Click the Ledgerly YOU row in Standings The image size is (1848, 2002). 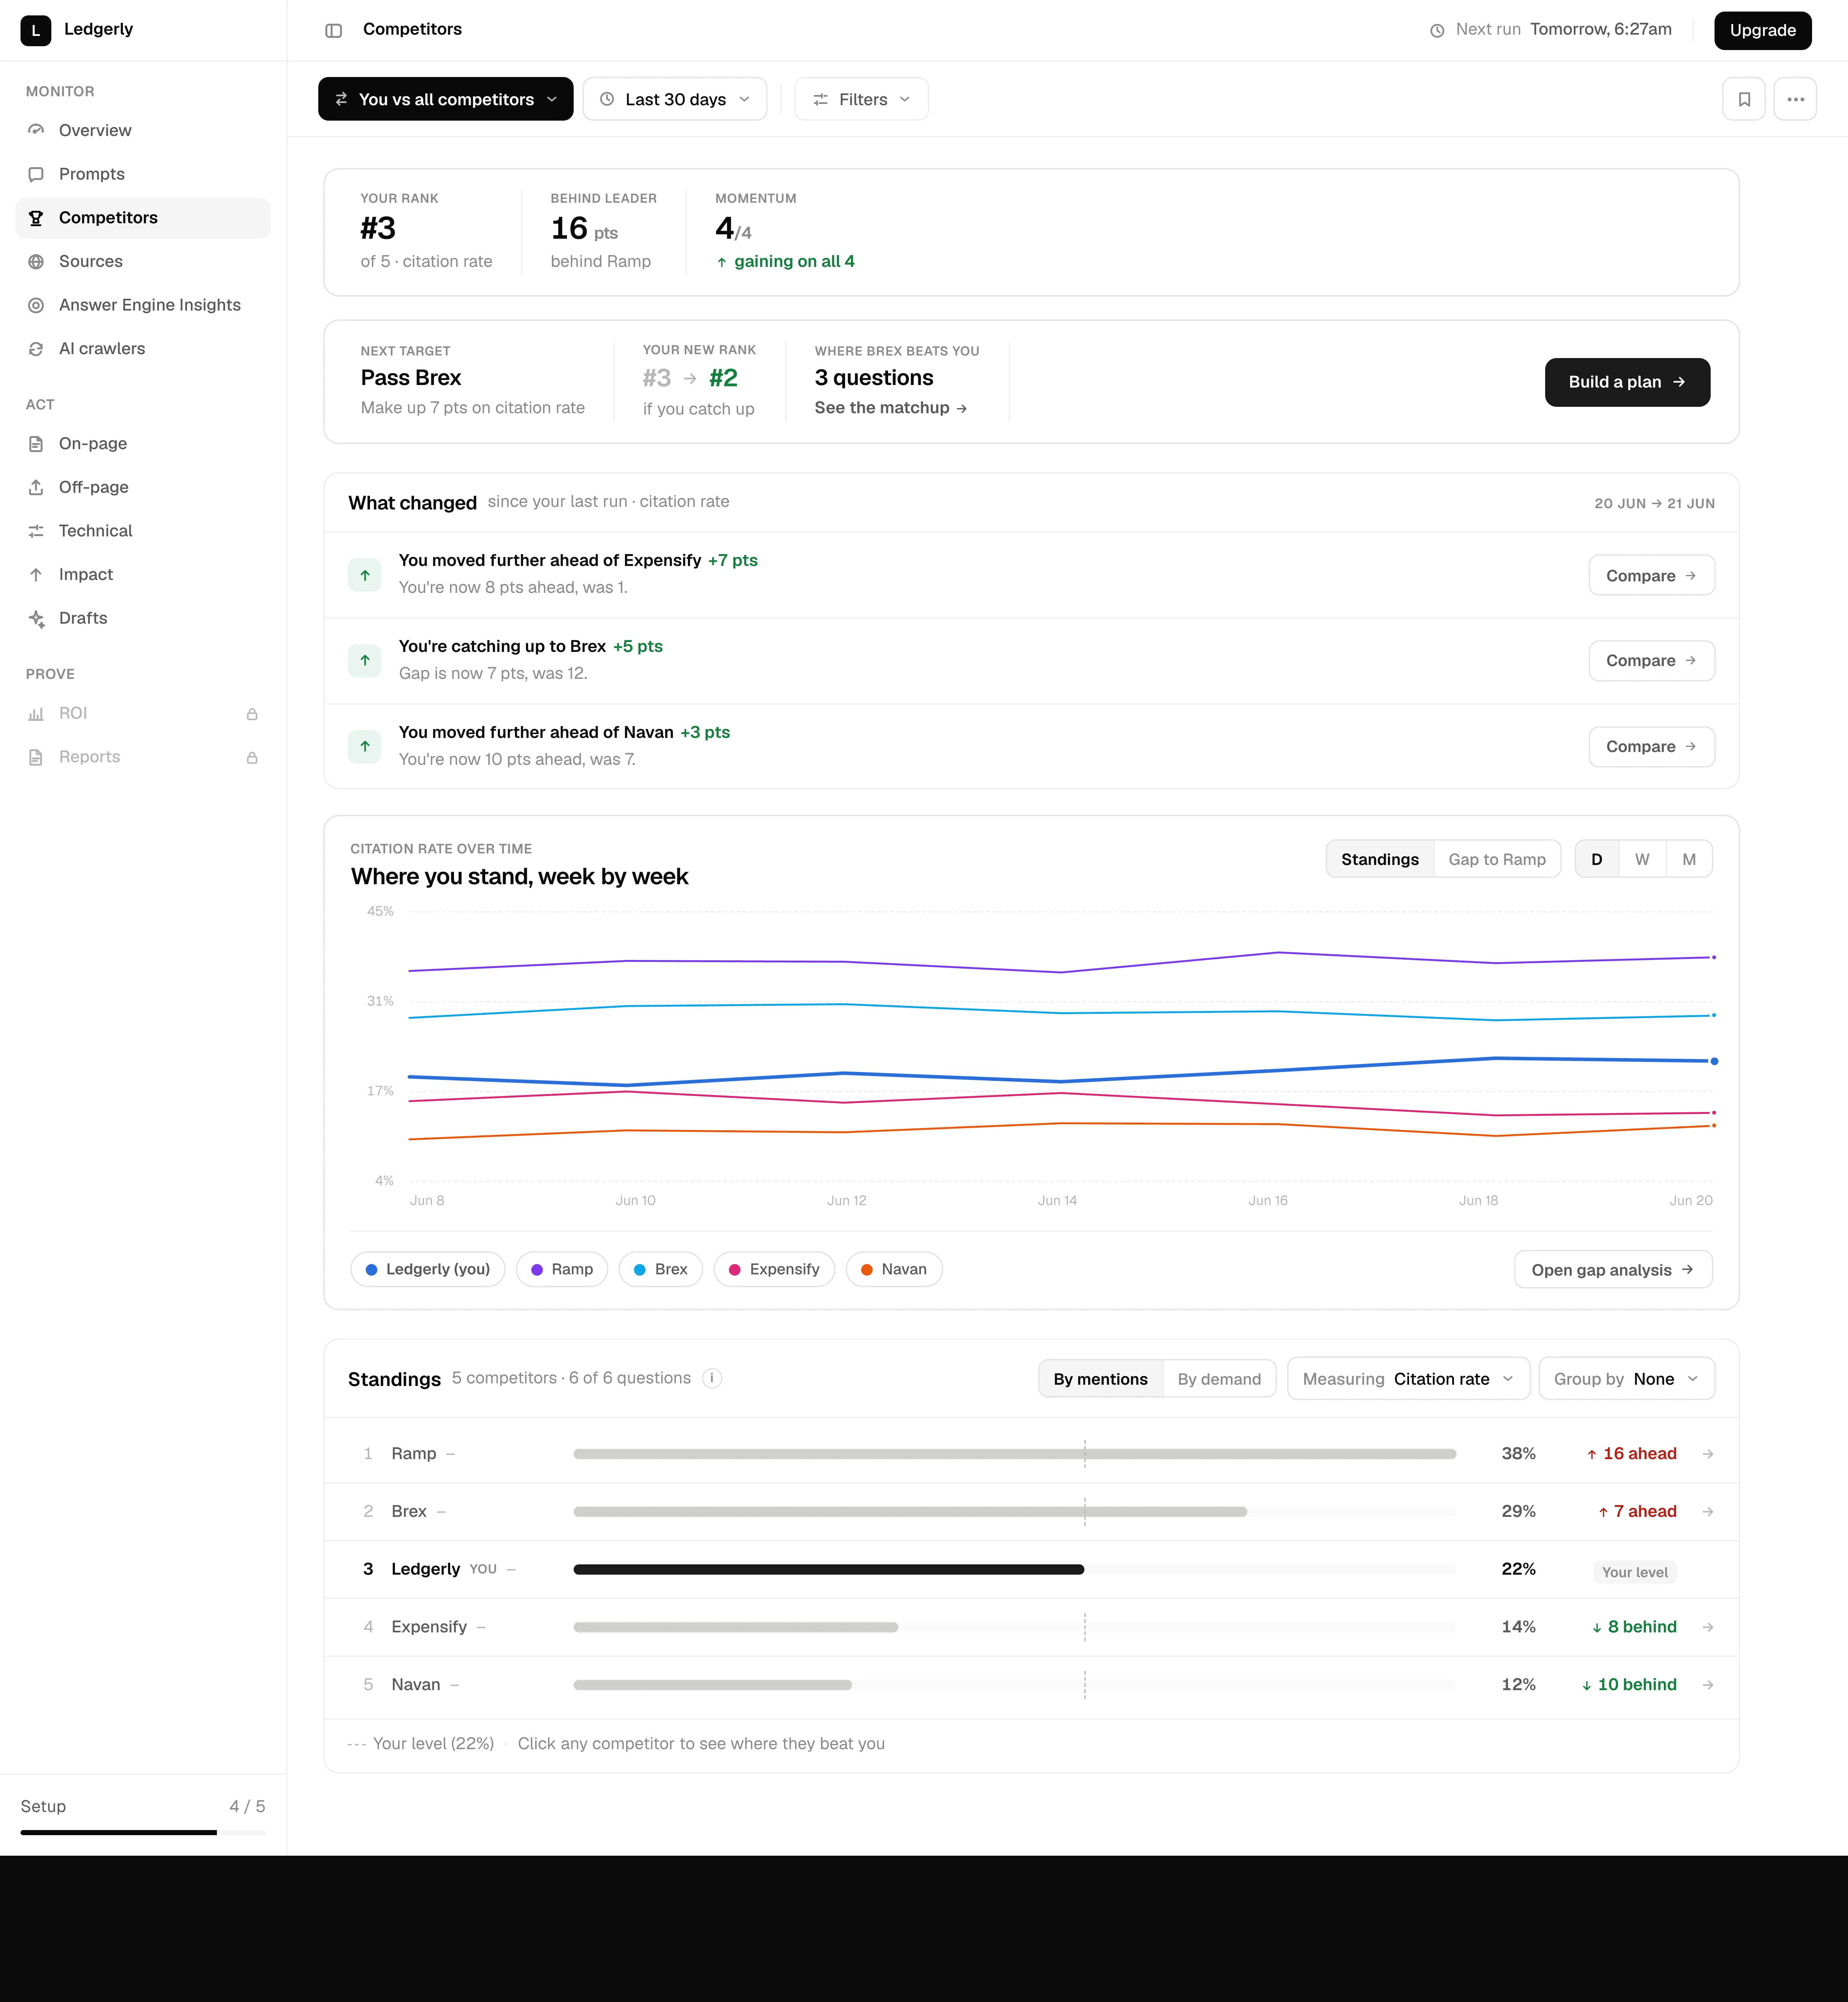click(x=1031, y=1569)
